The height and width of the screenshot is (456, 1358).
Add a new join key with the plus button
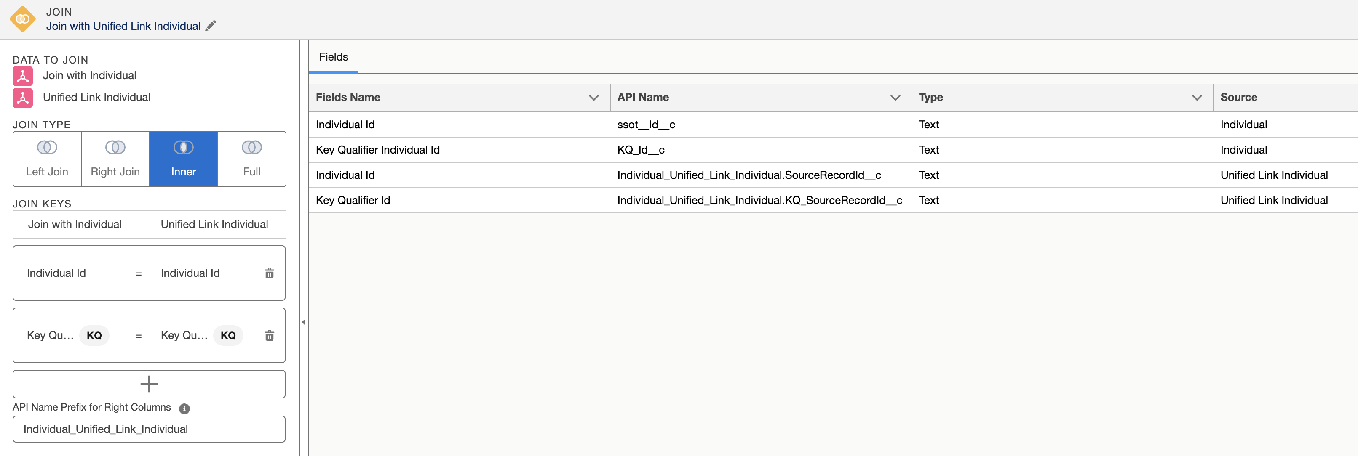click(x=149, y=383)
